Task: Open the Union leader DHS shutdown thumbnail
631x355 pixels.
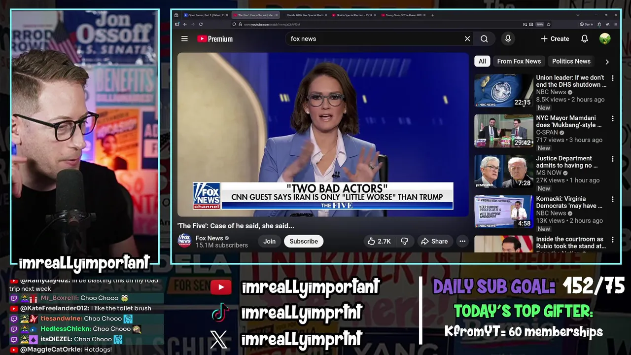Action: (x=504, y=91)
